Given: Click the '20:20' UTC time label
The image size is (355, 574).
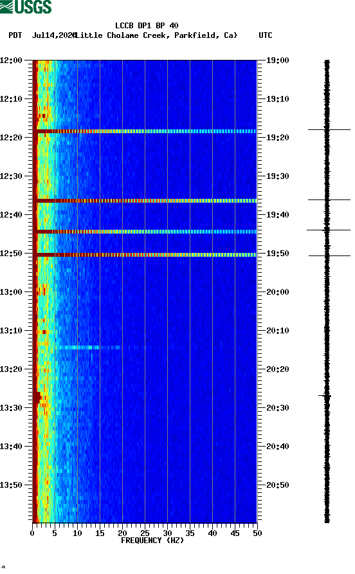Looking at the screenshot, I should coord(277,369).
